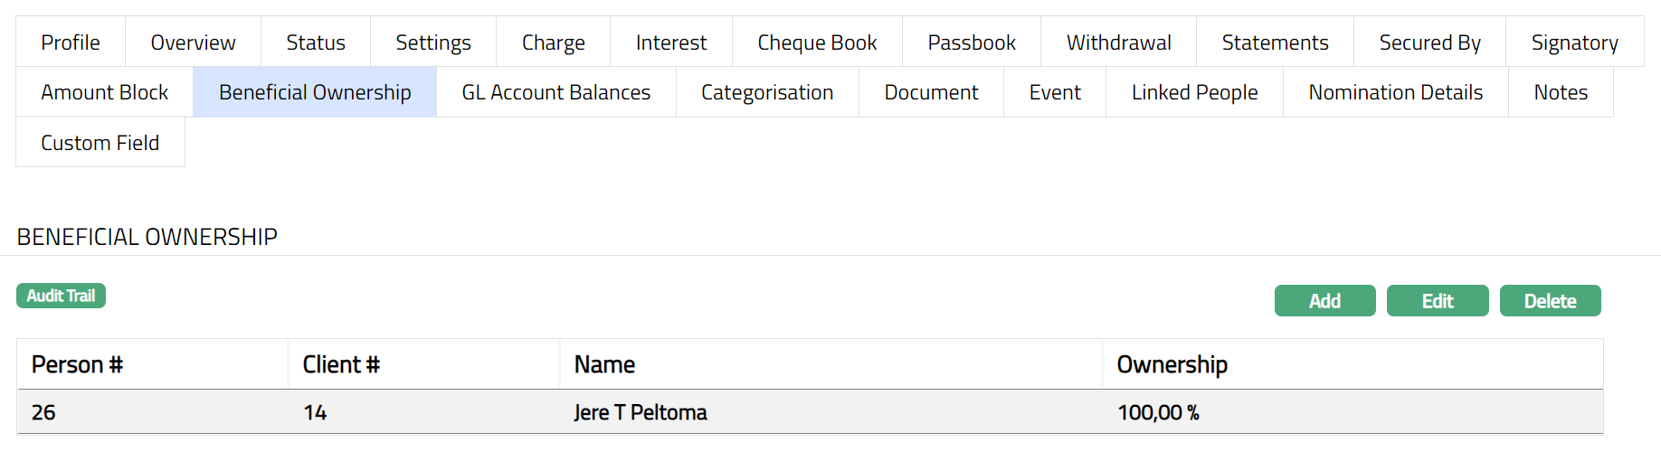
Task: View the Withdrawal tab
Action: click(1118, 42)
